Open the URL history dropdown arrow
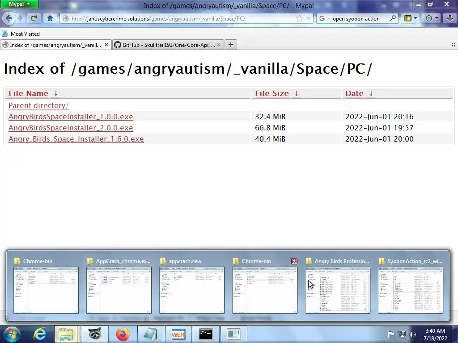This screenshot has height=343, width=458. point(308,18)
